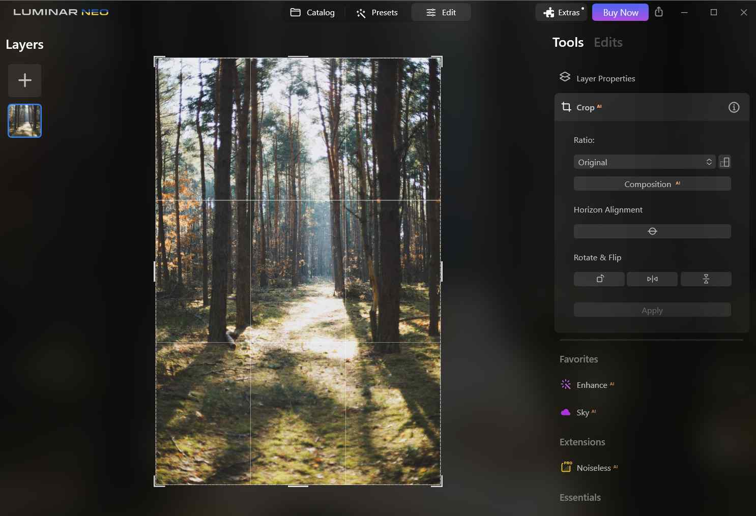This screenshot has width=756, height=516.
Task: Flip the image horizontally
Action: pos(652,279)
